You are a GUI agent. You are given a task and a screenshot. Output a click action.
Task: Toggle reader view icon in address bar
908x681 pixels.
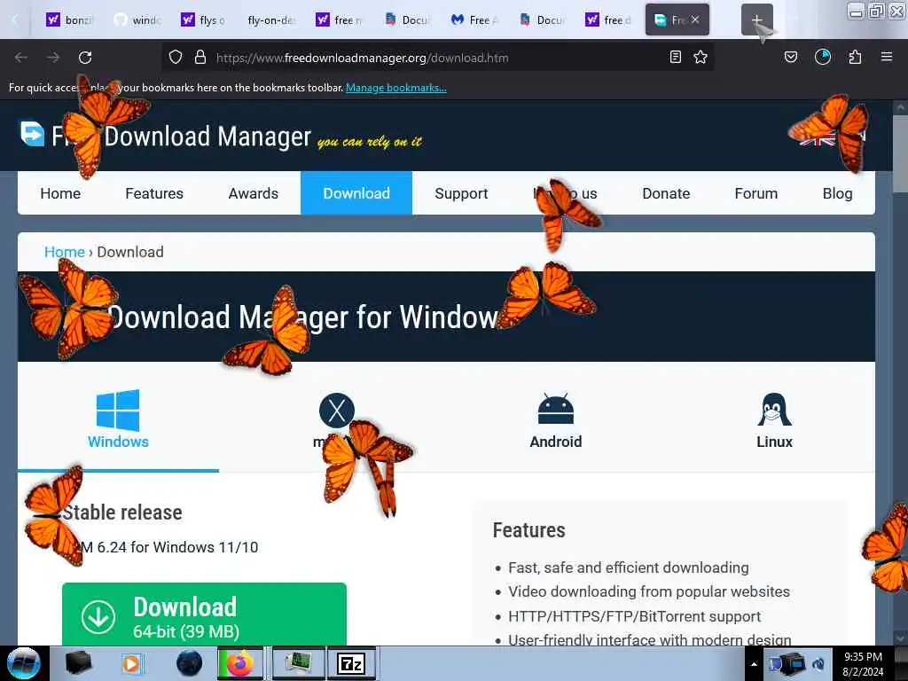675,57
